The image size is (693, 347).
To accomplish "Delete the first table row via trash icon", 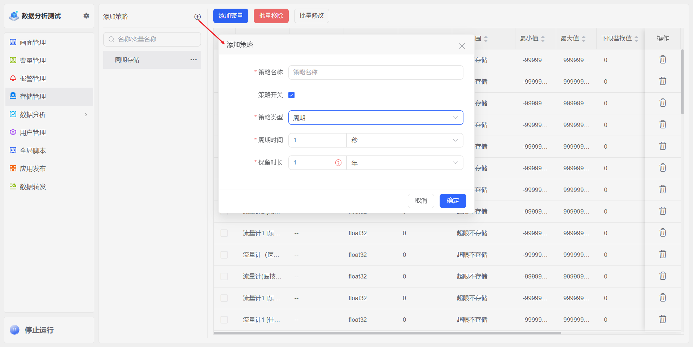I will (663, 59).
